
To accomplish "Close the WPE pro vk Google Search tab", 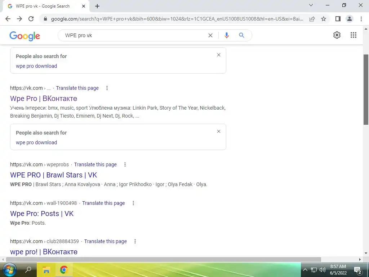I will click(84, 6).
